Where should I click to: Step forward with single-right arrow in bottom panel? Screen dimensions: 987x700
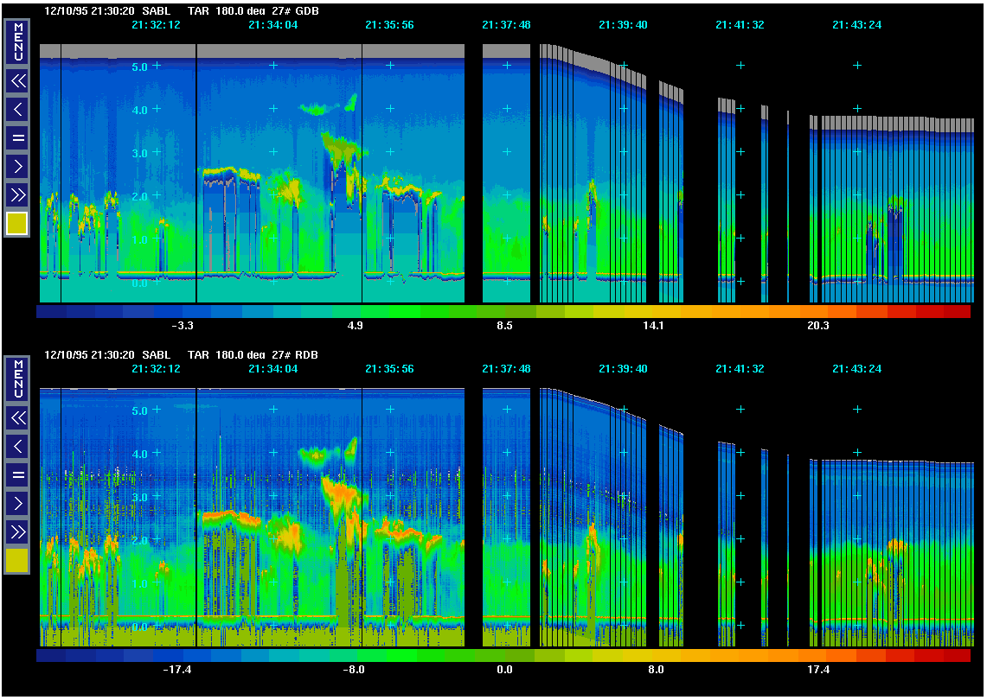point(17,503)
